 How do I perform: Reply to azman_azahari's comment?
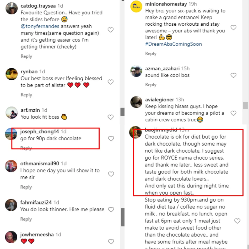(x=151, y=85)
